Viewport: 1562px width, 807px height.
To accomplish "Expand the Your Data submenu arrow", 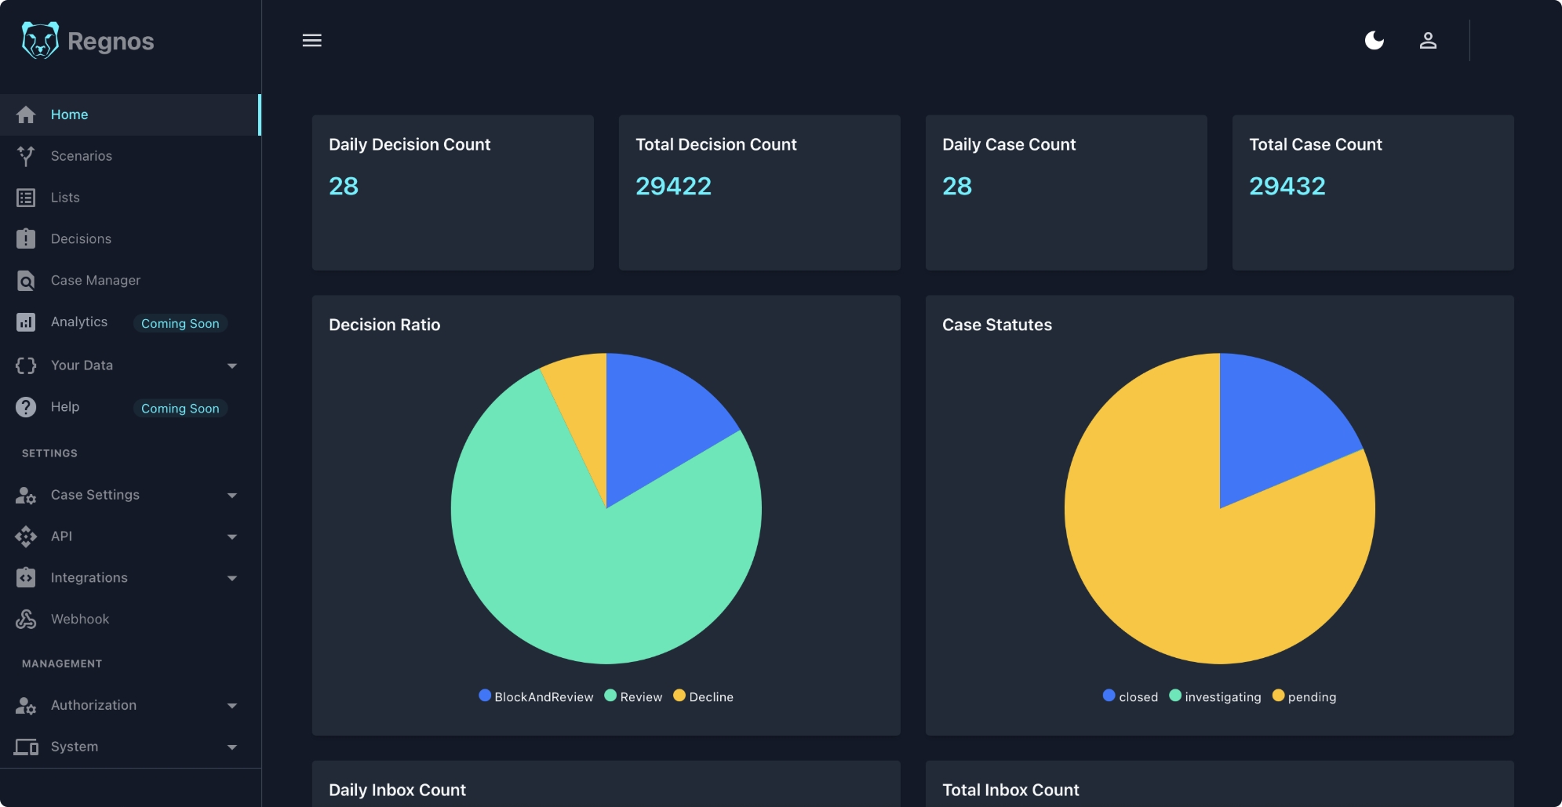I will pyautogui.click(x=231, y=365).
